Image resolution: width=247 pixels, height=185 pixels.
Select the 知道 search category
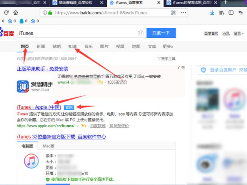click(x=73, y=46)
